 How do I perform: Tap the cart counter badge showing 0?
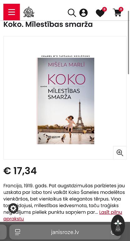point(121,9)
